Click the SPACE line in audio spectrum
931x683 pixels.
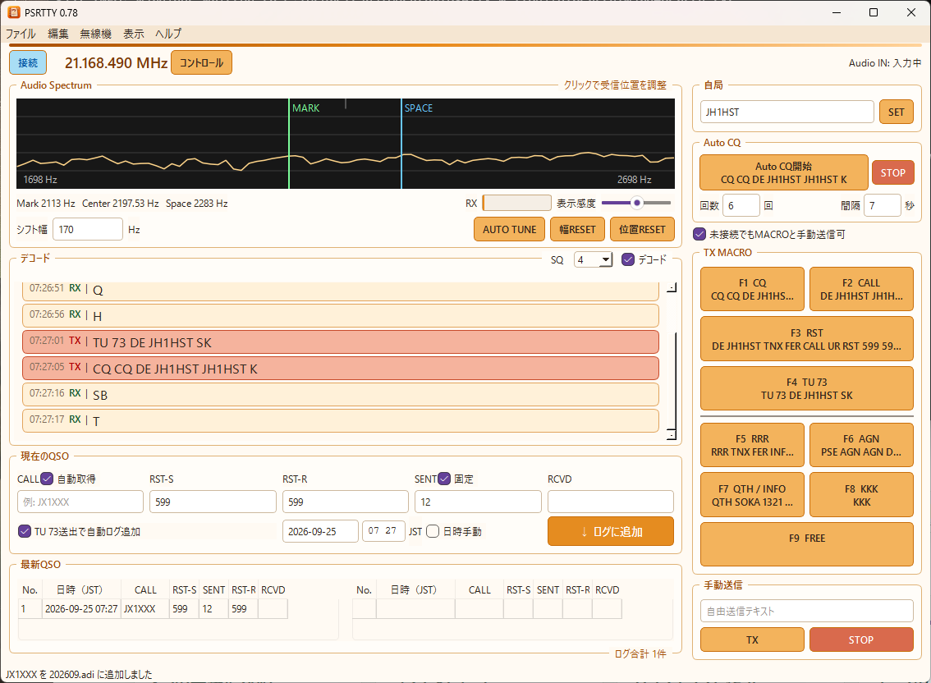coord(401,144)
